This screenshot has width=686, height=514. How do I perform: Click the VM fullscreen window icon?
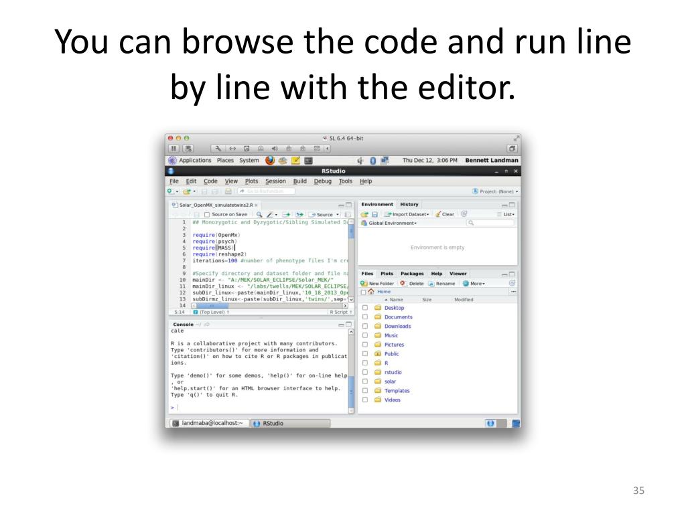(x=512, y=149)
